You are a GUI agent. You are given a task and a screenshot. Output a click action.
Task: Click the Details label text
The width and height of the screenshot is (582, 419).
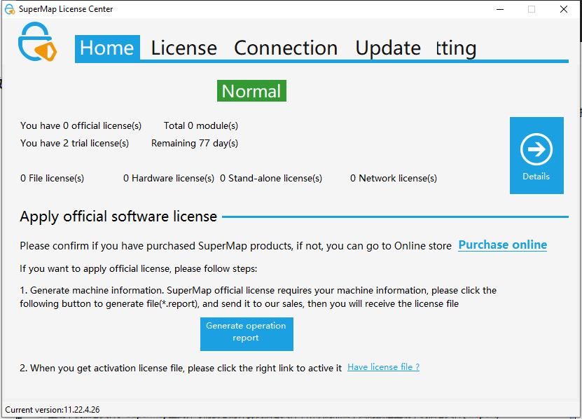[536, 177]
